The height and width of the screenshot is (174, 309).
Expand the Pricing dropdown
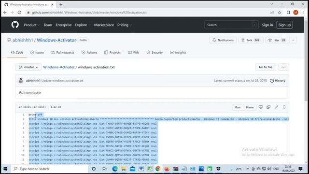pyautogui.click(x=125, y=25)
